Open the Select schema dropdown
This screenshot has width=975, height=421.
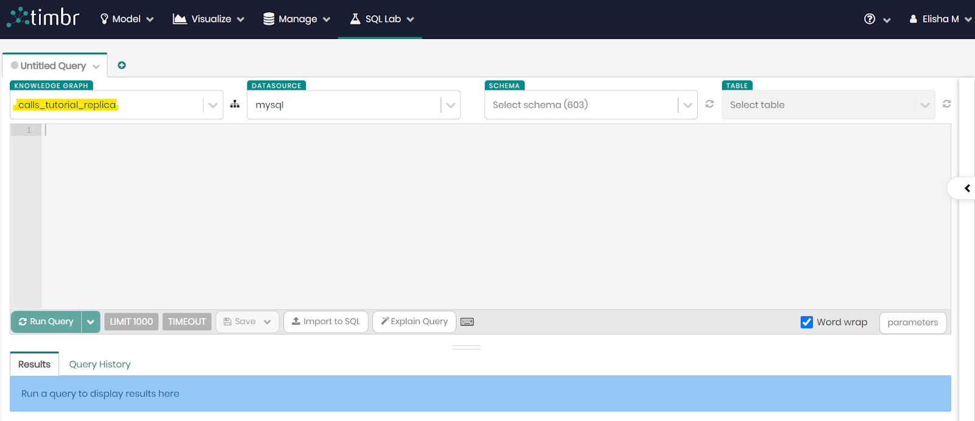[687, 105]
